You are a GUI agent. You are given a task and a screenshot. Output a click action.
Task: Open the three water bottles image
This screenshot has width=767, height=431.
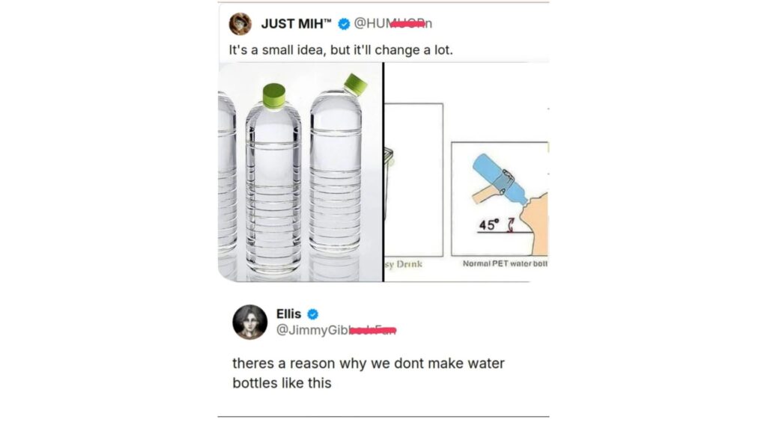point(298,172)
